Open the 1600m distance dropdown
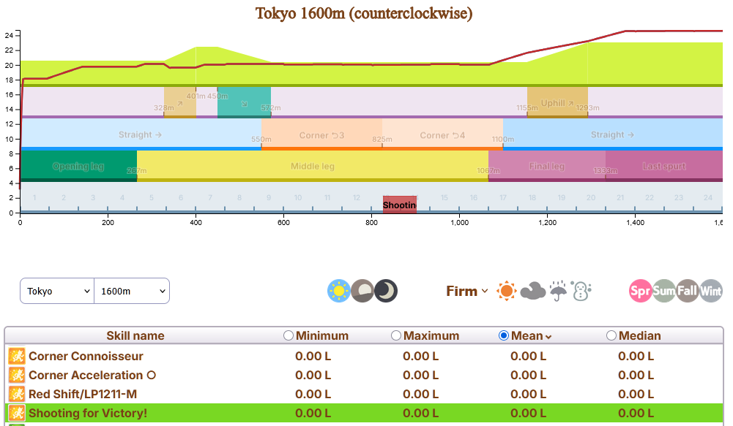 (x=132, y=291)
